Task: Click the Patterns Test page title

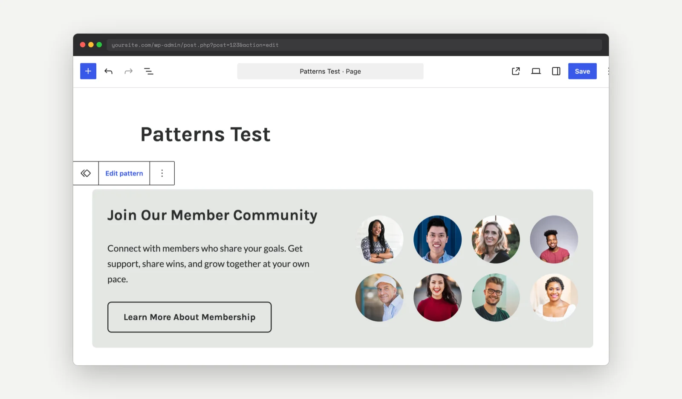Action: 205,134
